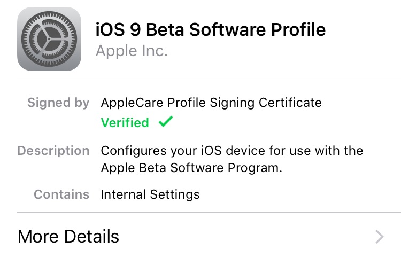Image resolution: width=401 pixels, height=257 pixels.
Task: Tap AppleCare Profile Signing Certificate text
Action: click(x=211, y=103)
